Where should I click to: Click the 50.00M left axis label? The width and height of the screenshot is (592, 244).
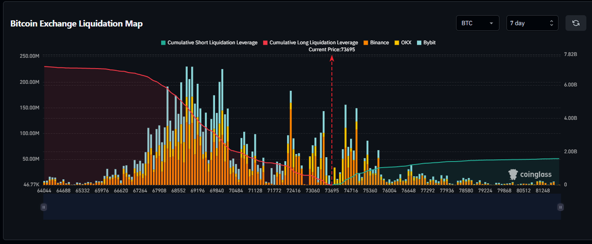[x=30, y=159]
